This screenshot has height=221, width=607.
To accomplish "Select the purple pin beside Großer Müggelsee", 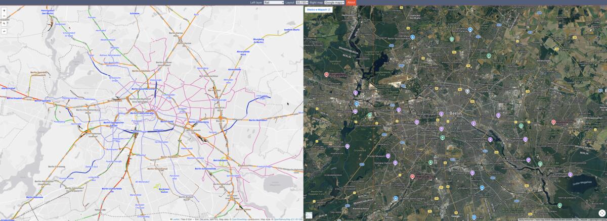I will pyautogui.click(x=570, y=175).
